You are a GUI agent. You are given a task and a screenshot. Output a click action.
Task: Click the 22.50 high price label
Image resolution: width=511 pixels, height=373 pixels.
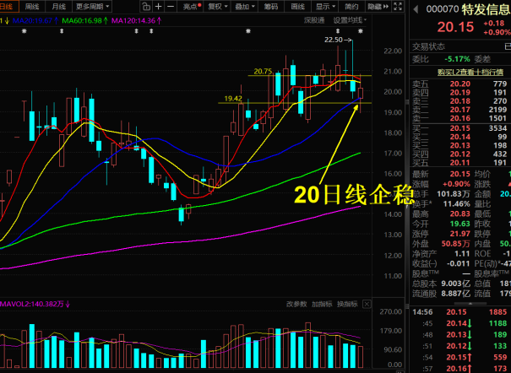tap(334, 40)
